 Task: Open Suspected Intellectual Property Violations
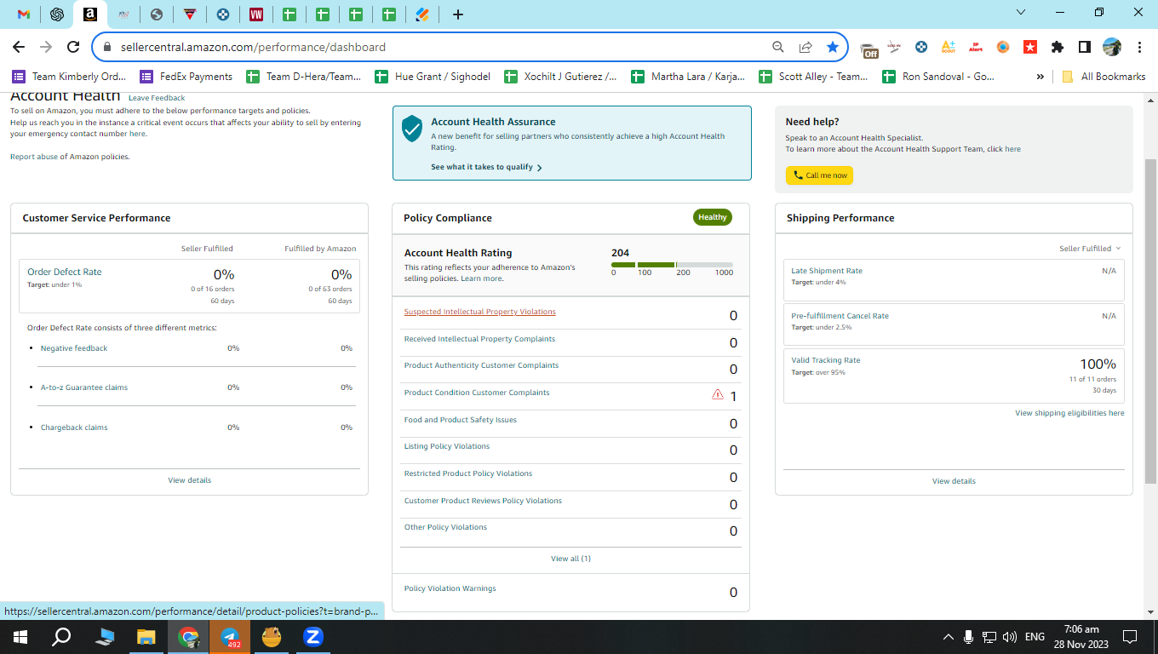(x=480, y=312)
